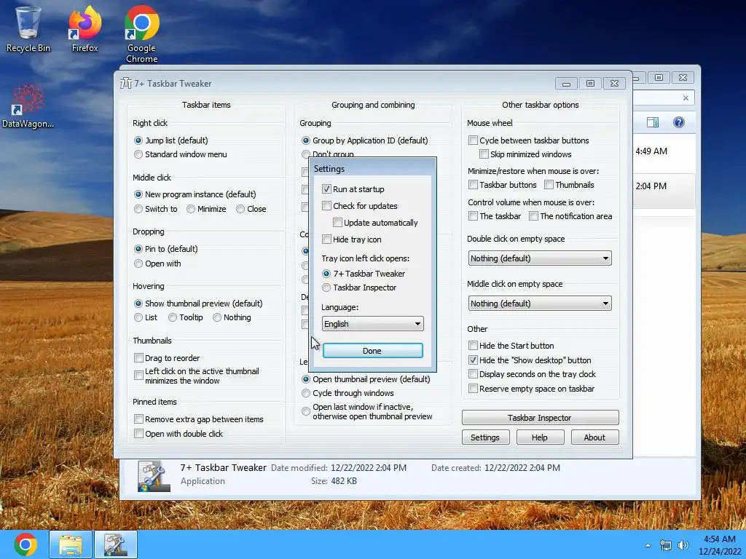
Task: Click Help button in Tweaker window
Action: 540,437
